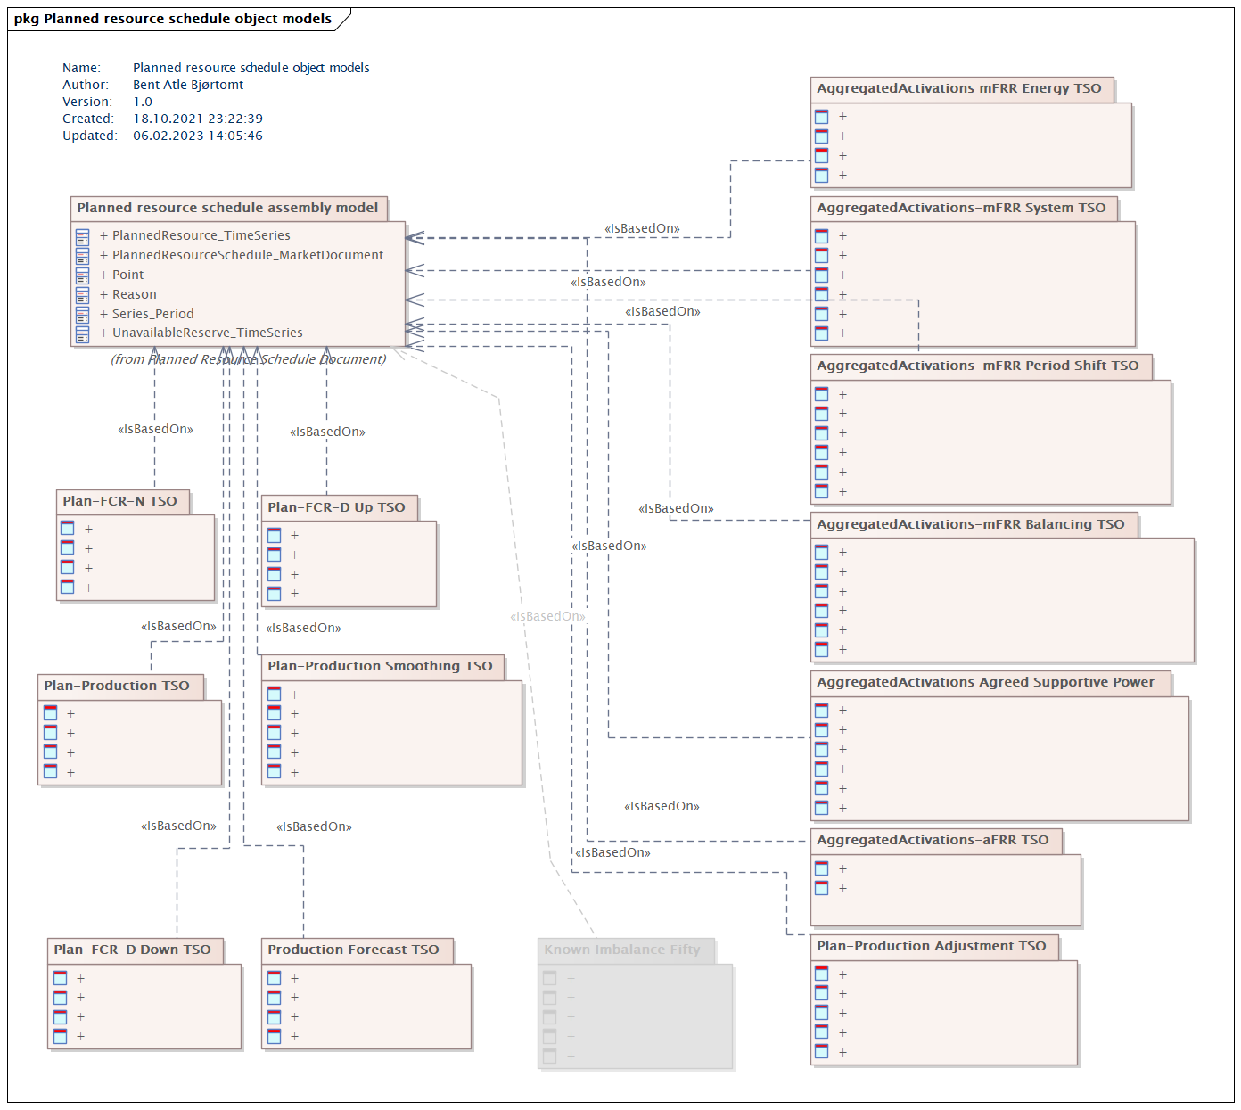The image size is (1241, 1110).
Task: Click first class icon in AggregatedActivations mFRR Energy TSO
Action: [x=822, y=116]
